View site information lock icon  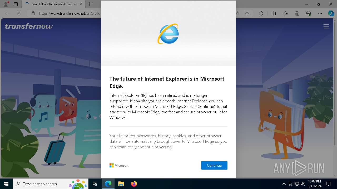[x=33, y=13]
